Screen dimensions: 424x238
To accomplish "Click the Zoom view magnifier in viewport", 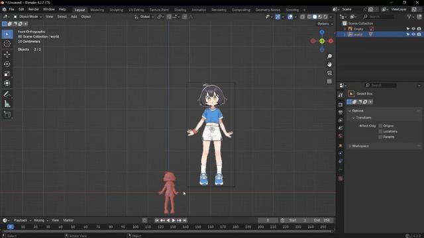I will 329,56.
